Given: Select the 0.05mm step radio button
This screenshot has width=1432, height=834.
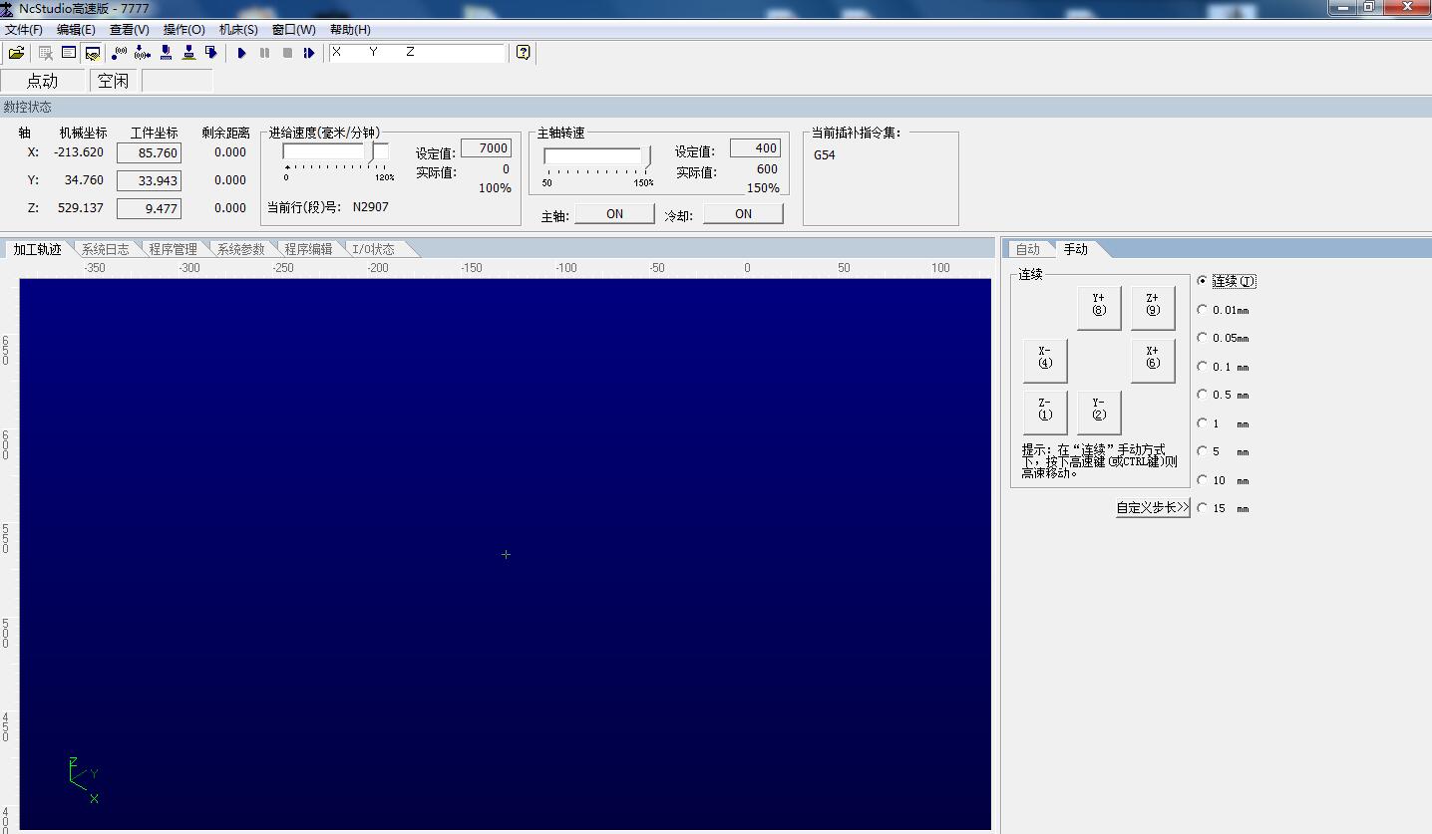Looking at the screenshot, I should pyautogui.click(x=1203, y=338).
